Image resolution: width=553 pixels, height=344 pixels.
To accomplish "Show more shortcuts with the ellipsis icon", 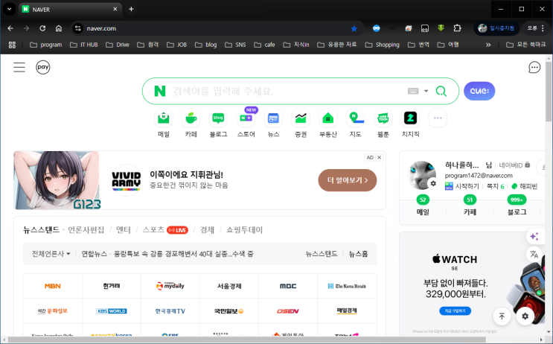I will coord(438,118).
